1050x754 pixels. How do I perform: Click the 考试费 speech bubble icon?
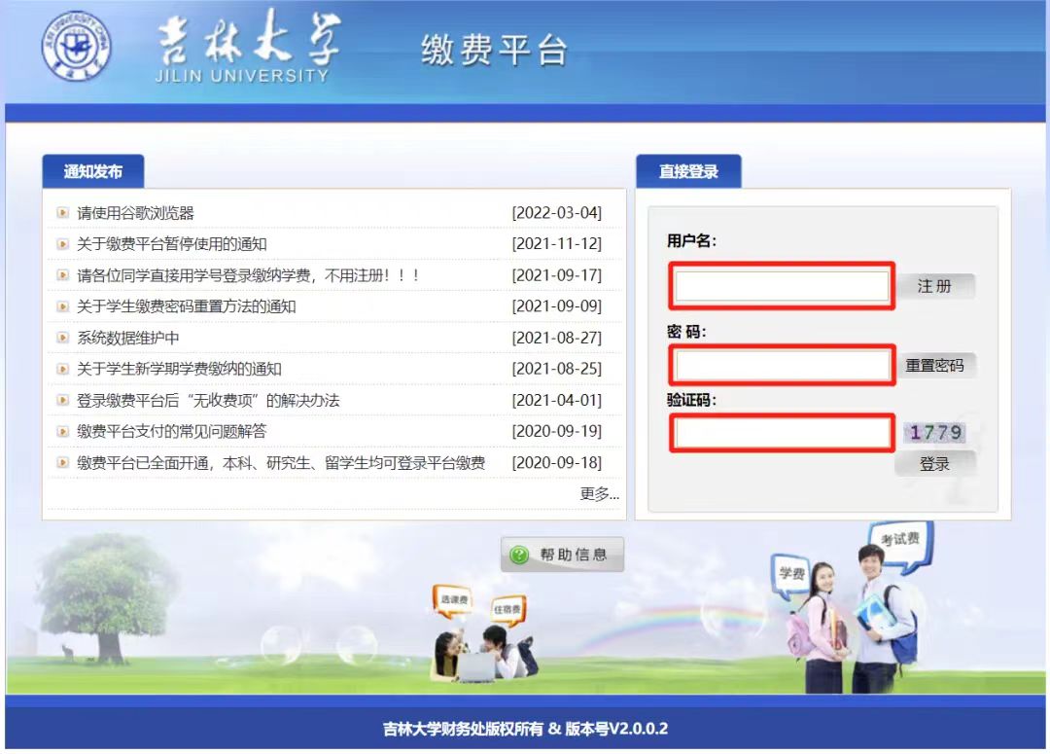pyautogui.click(x=899, y=538)
